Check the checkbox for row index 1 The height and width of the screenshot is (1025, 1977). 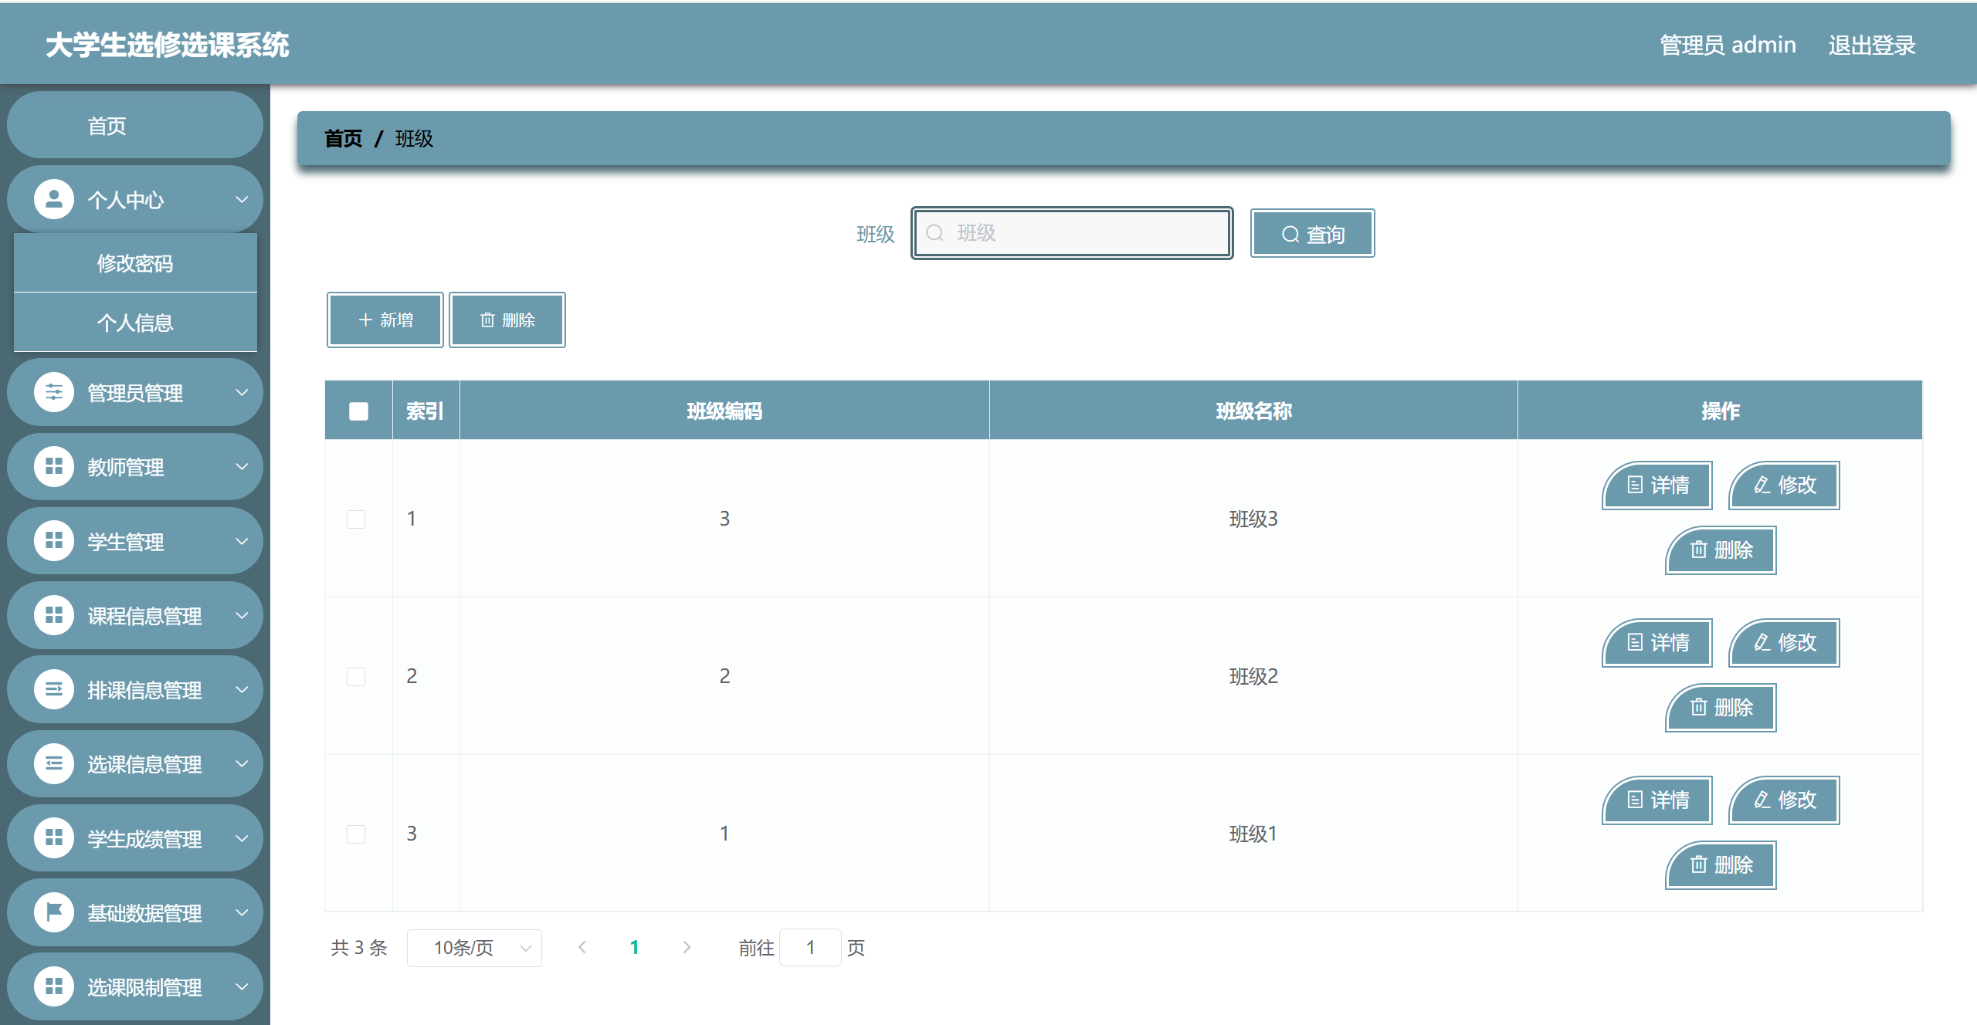click(356, 519)
